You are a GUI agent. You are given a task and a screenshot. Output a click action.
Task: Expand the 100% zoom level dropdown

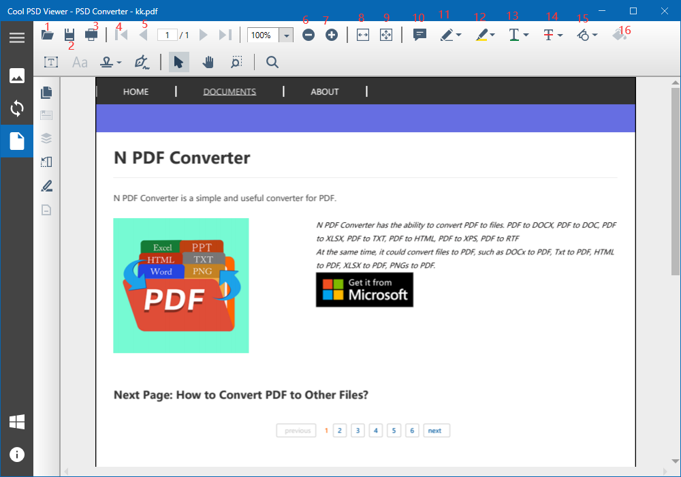point(286,35)
